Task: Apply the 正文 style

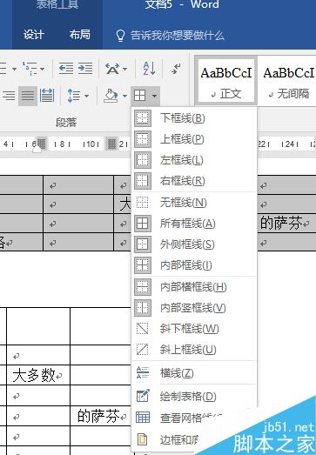Action: (226, 80)
